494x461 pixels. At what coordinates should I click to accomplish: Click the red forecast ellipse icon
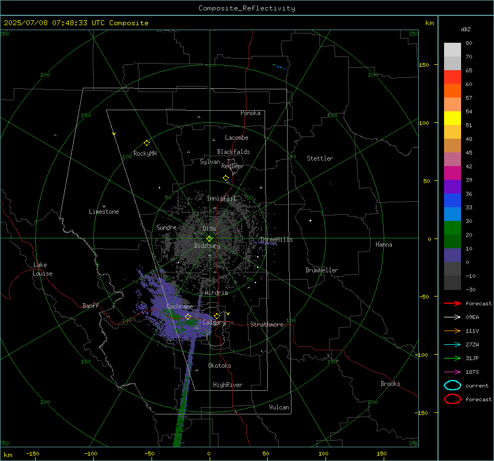click(x=452, y=399)
